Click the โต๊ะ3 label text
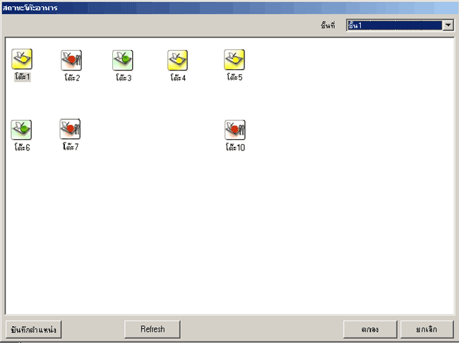Image resolution: width=459 pixels, height=343 pixels. click(x=124, y=78)
